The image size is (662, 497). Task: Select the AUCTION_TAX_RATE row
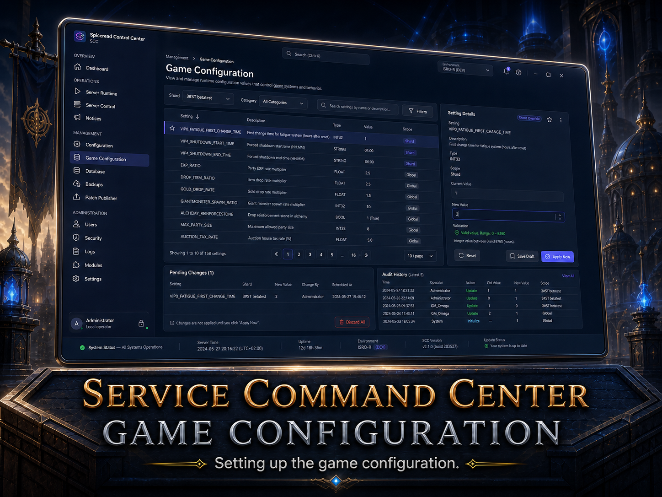coord(301,238)
